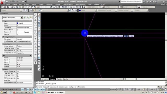Choose the Erase tool in modify toolbar

(39, 15)
